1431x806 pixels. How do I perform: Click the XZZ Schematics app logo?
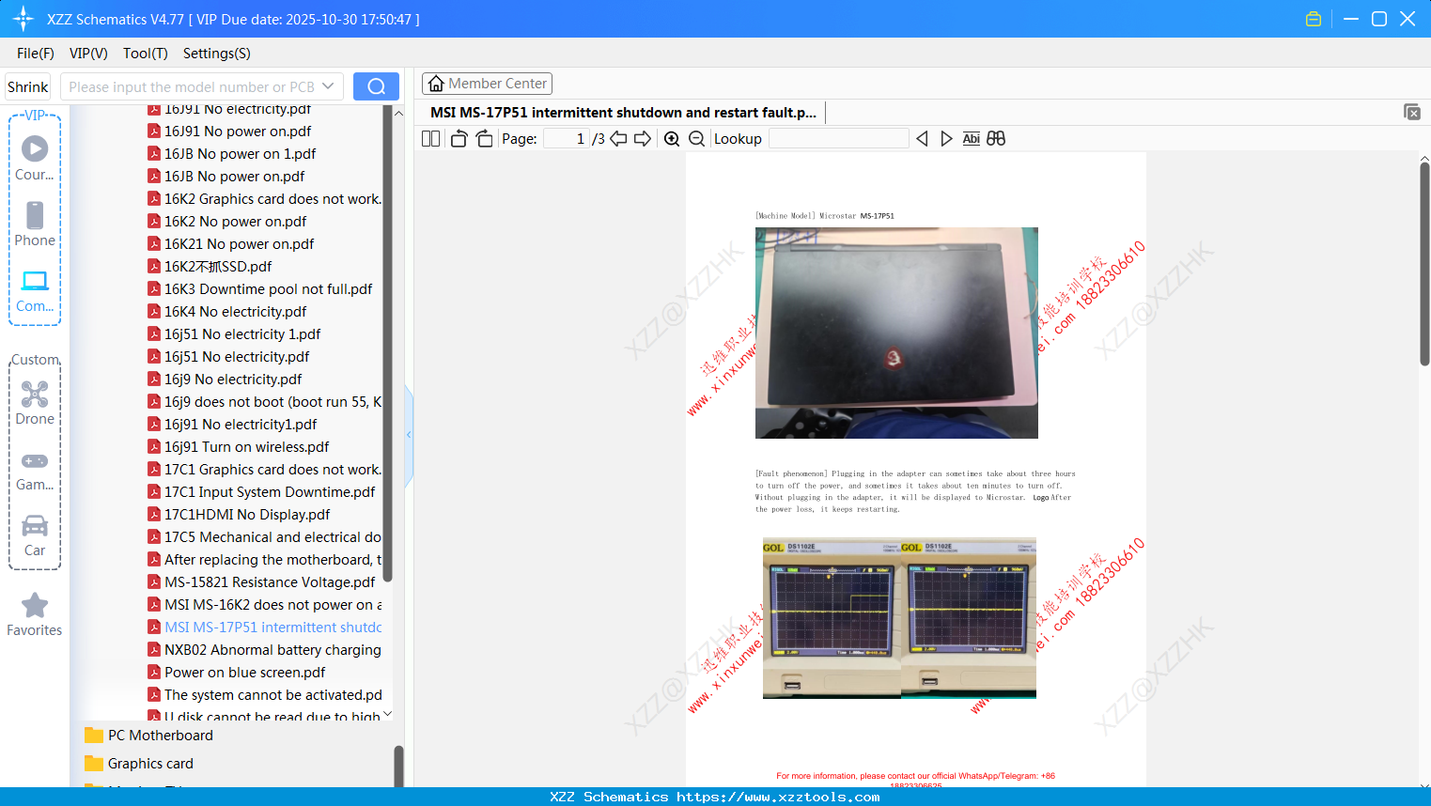click(23, 19)
